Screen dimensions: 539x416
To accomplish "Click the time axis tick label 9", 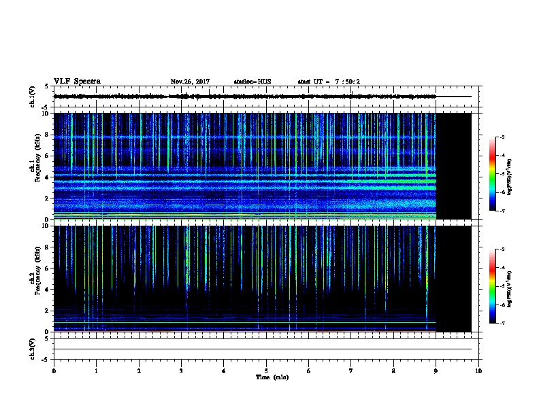I will tap(436, 371).
